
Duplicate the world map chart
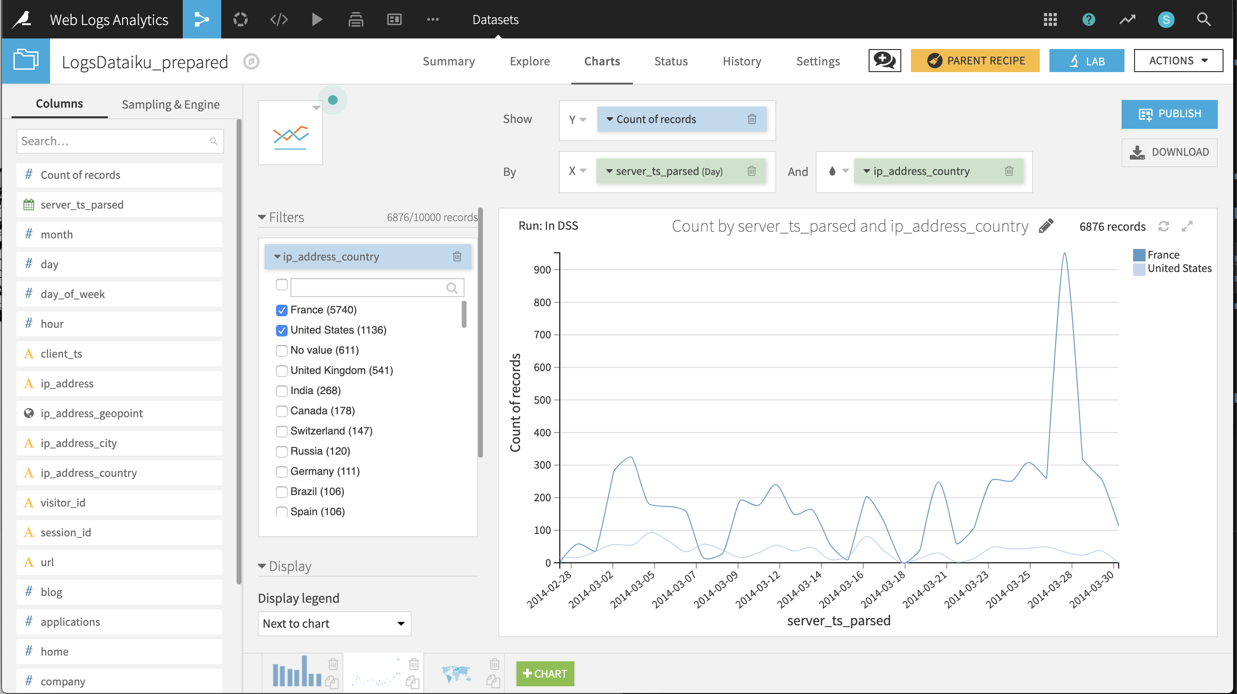493,682
